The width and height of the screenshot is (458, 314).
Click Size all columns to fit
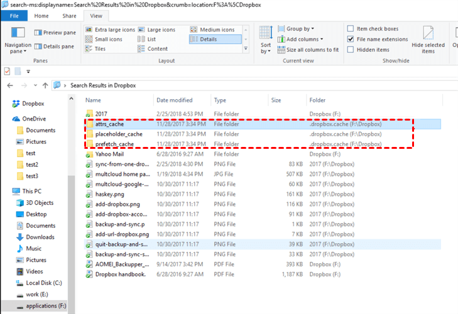click(x=308, y=50)
